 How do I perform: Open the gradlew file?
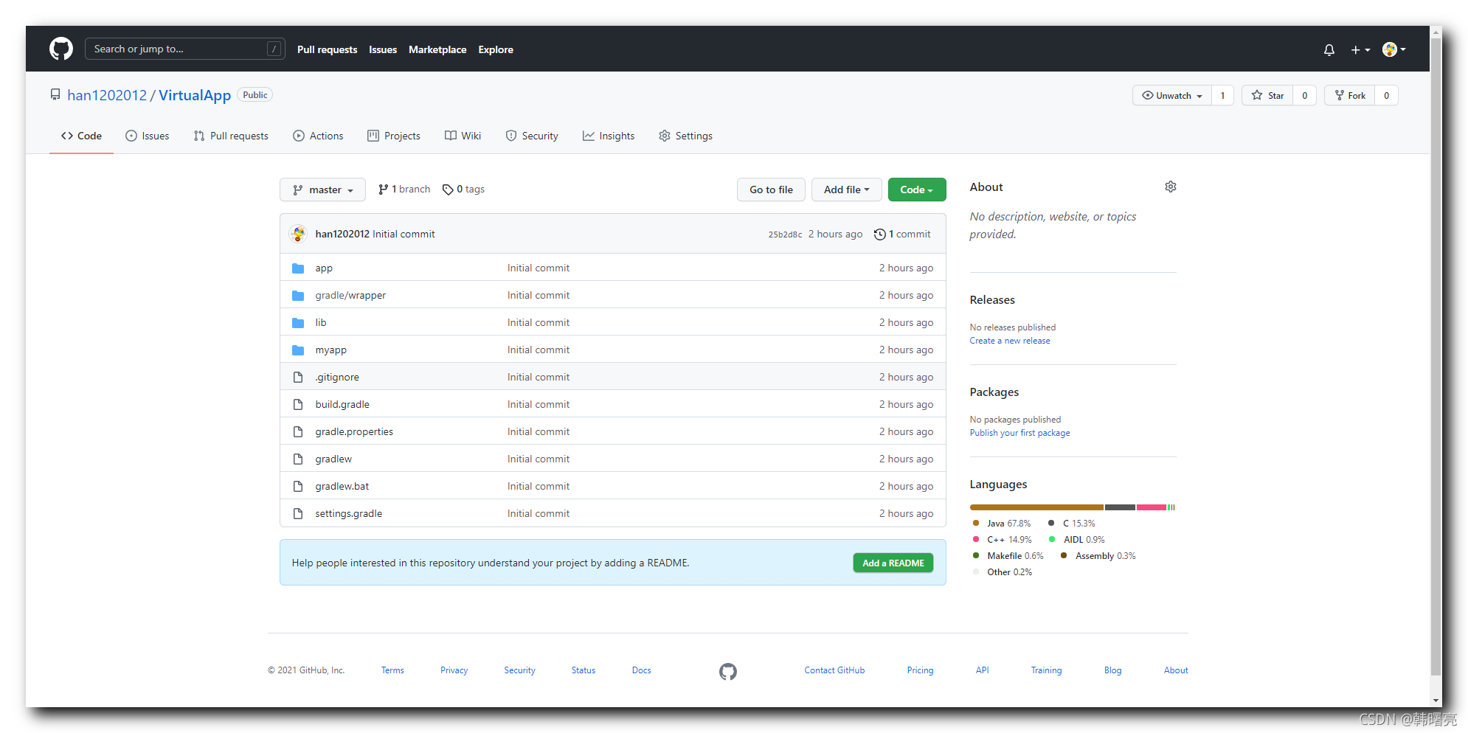(333, 459)
